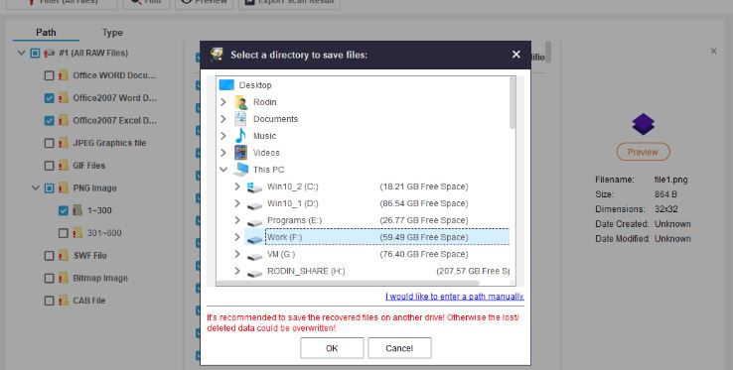Image resolution: width=733 pixels, height=370 pixels.
Task: Click the purple layered preview thumbnail icon
Action: [643, 124]
